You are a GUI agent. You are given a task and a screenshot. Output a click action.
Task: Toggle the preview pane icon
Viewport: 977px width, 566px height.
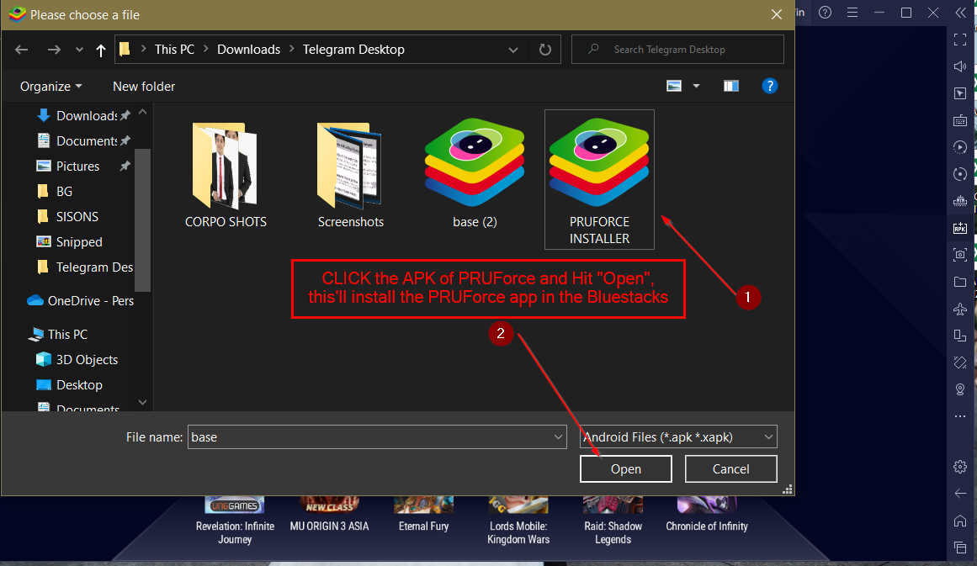pos(731,86)
